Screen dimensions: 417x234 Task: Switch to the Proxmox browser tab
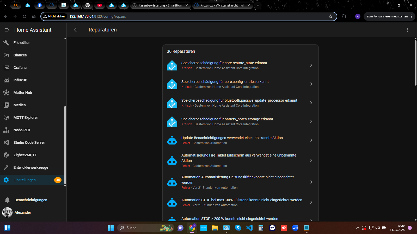pyautogui.click(x=222, y=5)
